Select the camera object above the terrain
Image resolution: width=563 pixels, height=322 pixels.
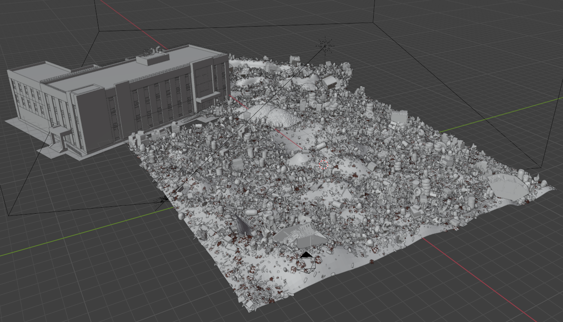pyautogui.click(x=306, y=262)
